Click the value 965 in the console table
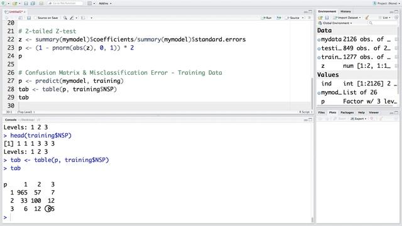Viewport: 402px width, 226px height. point(22,193)
